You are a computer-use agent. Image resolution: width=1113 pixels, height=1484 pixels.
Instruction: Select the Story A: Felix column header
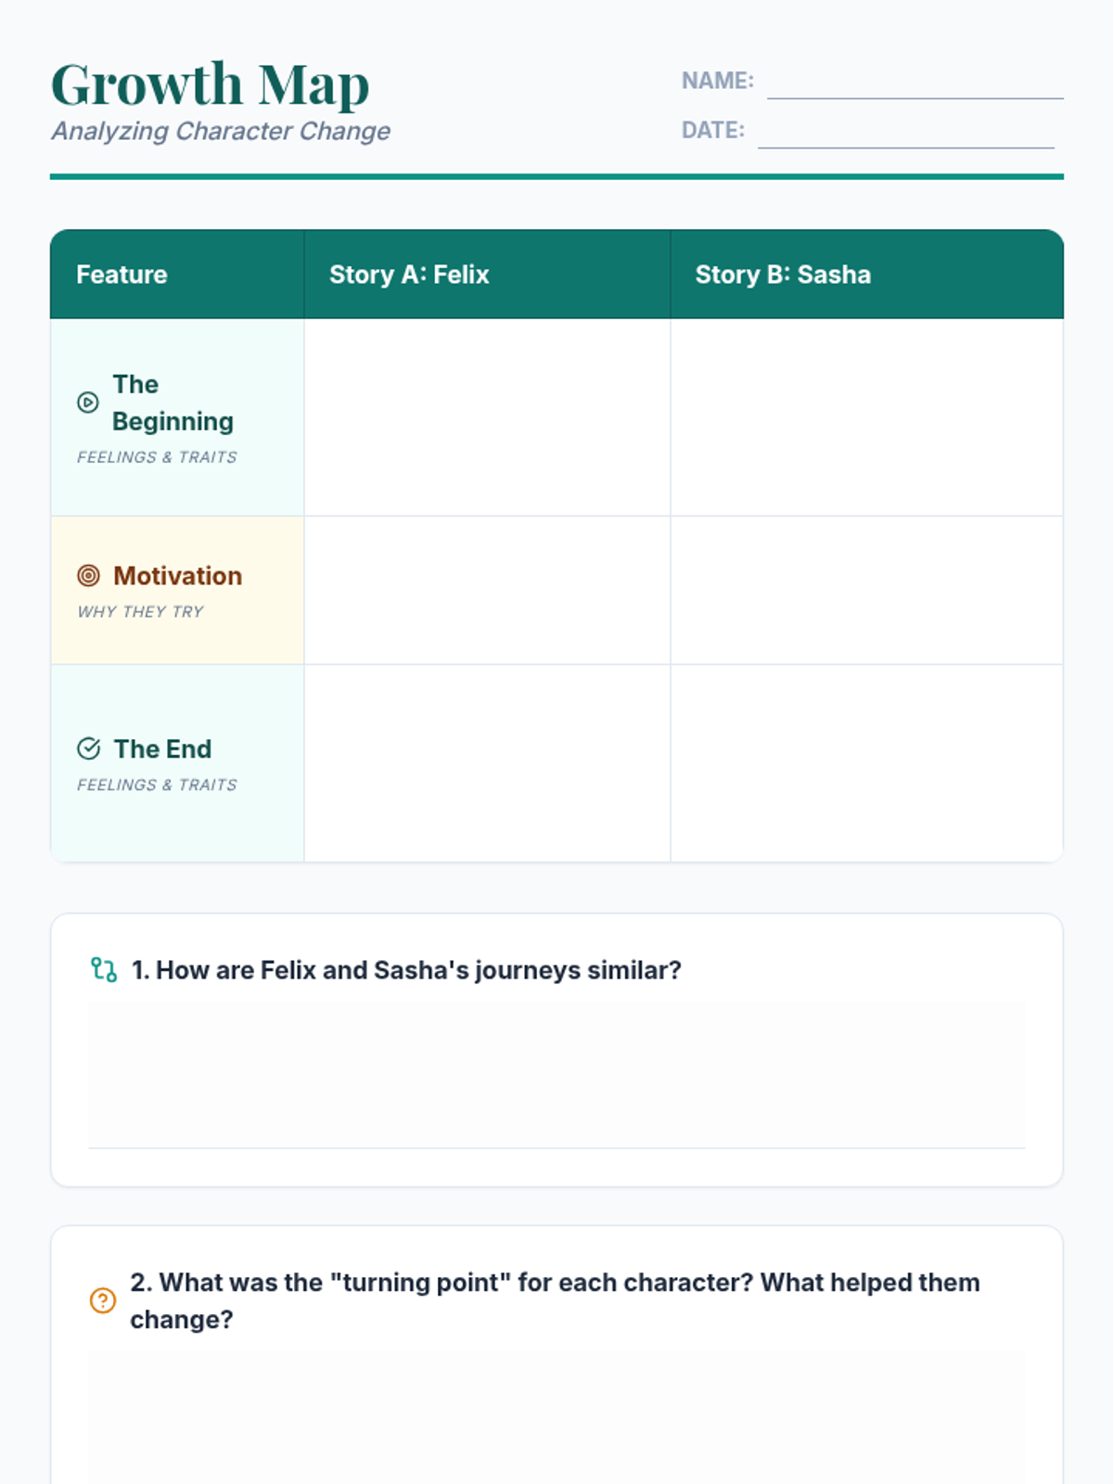pos(487,275)
